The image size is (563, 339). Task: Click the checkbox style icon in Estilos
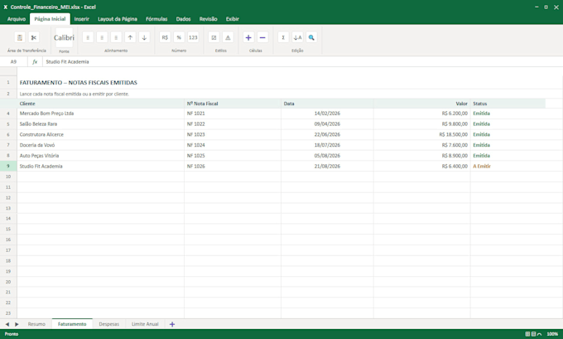[x=214, y=37]
